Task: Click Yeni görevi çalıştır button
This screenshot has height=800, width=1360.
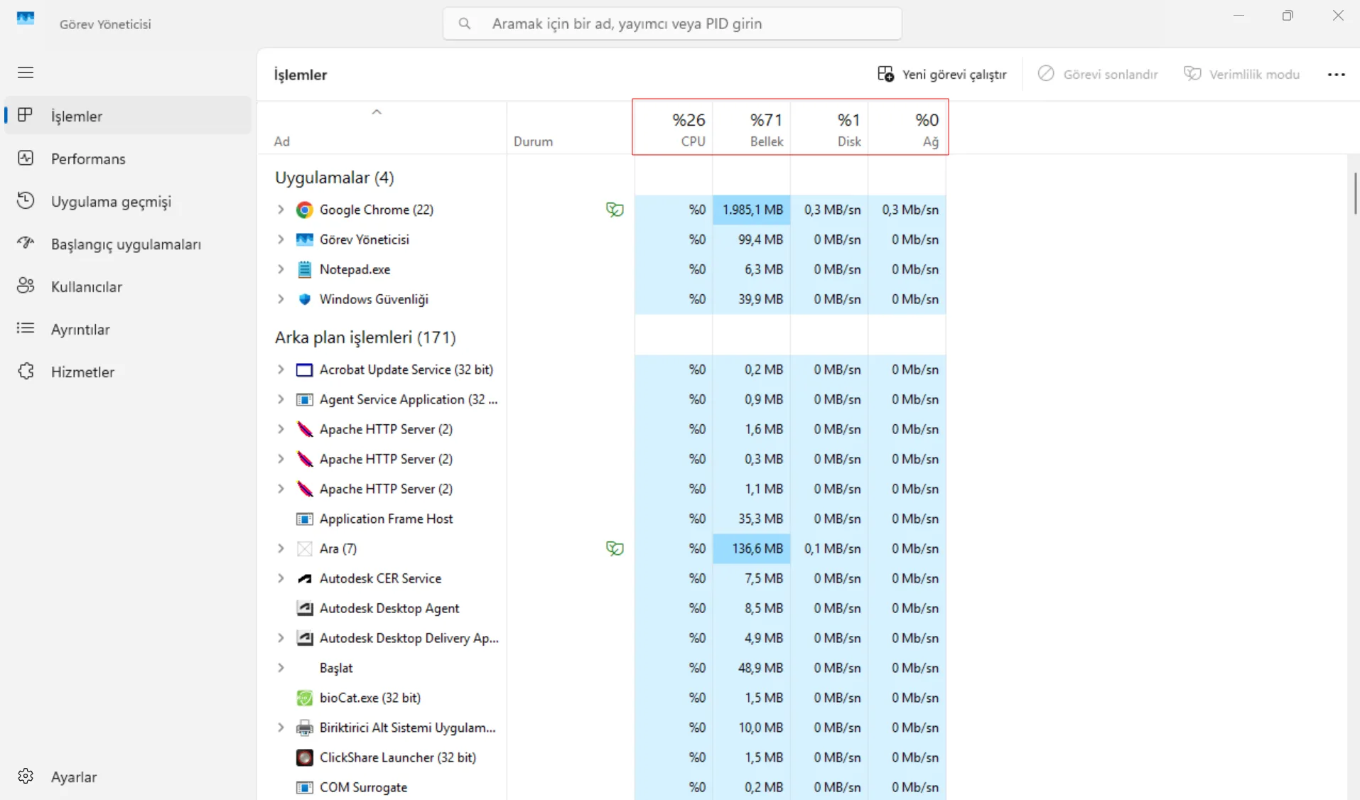Action: point(942,74)
